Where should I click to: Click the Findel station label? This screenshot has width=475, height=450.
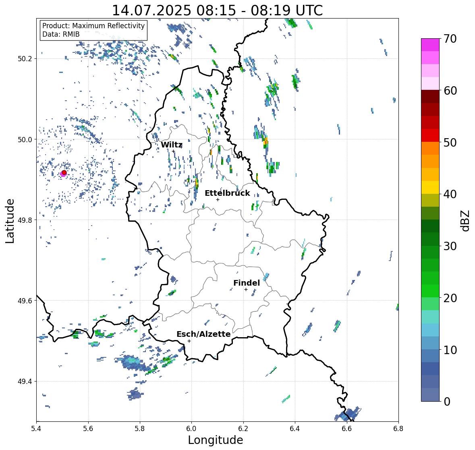pos(246,283)
